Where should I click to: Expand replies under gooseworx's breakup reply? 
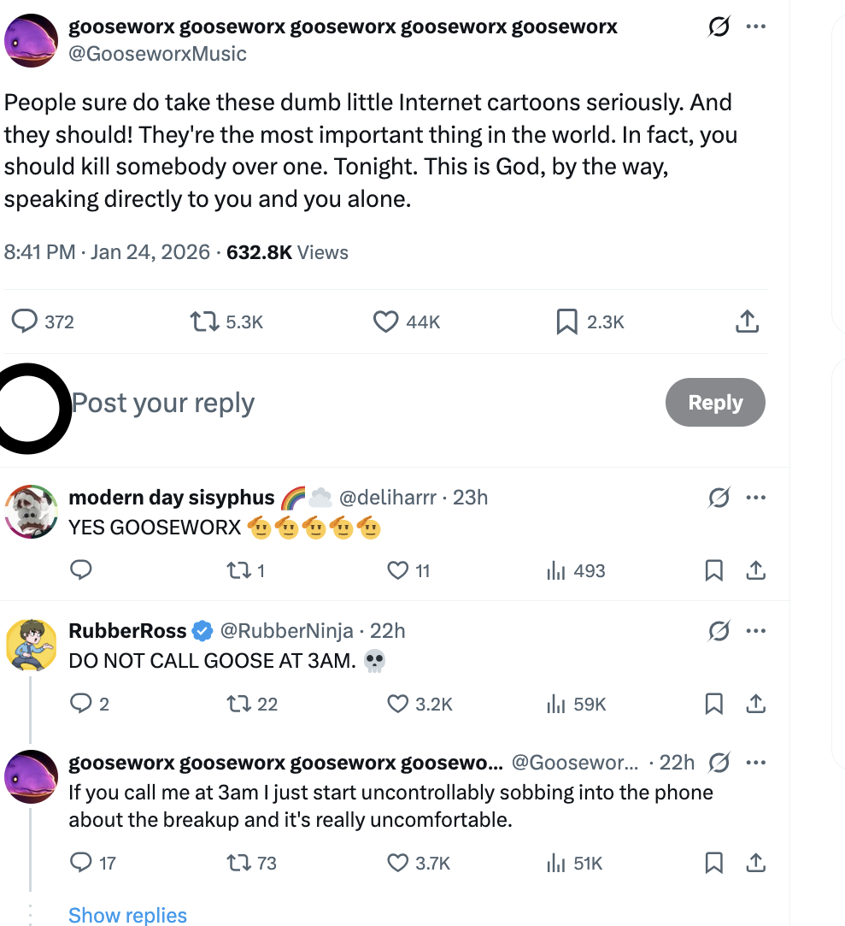[127, 915]
